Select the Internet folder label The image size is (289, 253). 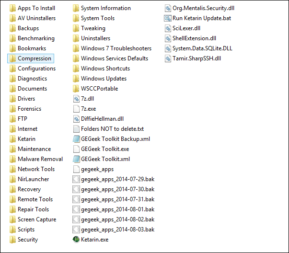[27, 129]
